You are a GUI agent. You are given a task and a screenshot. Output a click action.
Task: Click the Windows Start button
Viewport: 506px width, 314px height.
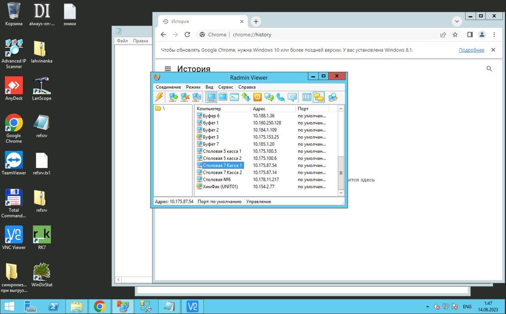tap(9, 307)
